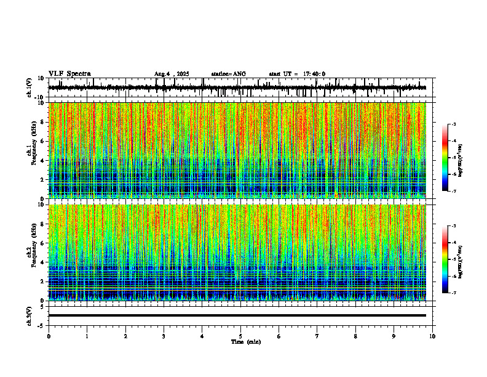Select the "start UT = 17:40: 0" text
The image size is (487, 377).
(x=297, y=74)
